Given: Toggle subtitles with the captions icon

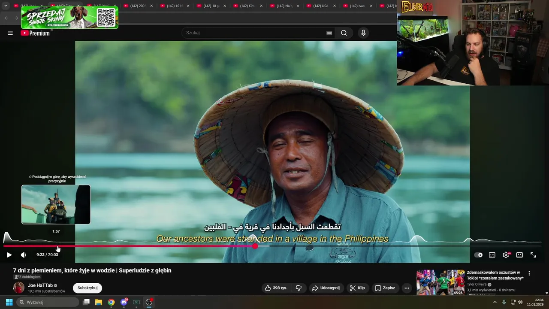Looking at the screenshot, I should (x=492, y=255).
